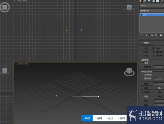
Task: Click the 焊接 threshold value field
Action: [159, 84]
